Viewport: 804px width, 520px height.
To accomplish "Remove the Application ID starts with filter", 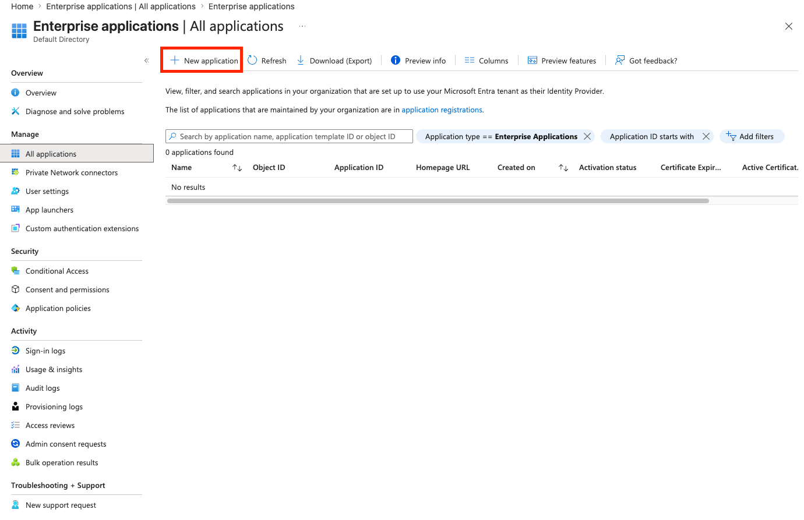I will [x=706, y=136].
